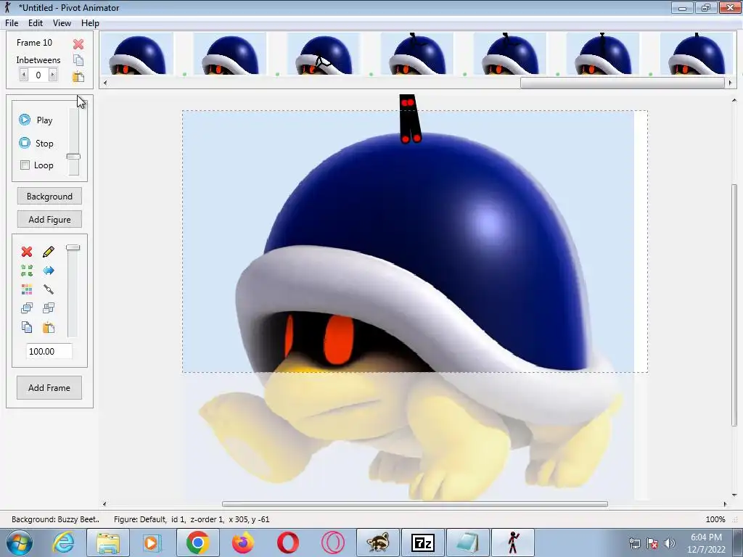Select the join figures tool
This screenshot has width=743, height=557.
pos(49,289)
